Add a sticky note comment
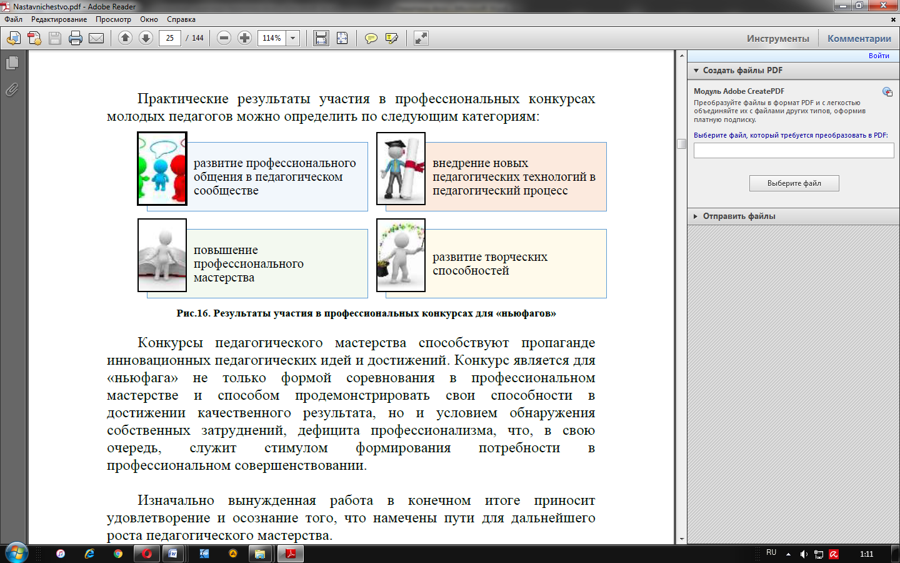900x563 pixels. [371, 38]
